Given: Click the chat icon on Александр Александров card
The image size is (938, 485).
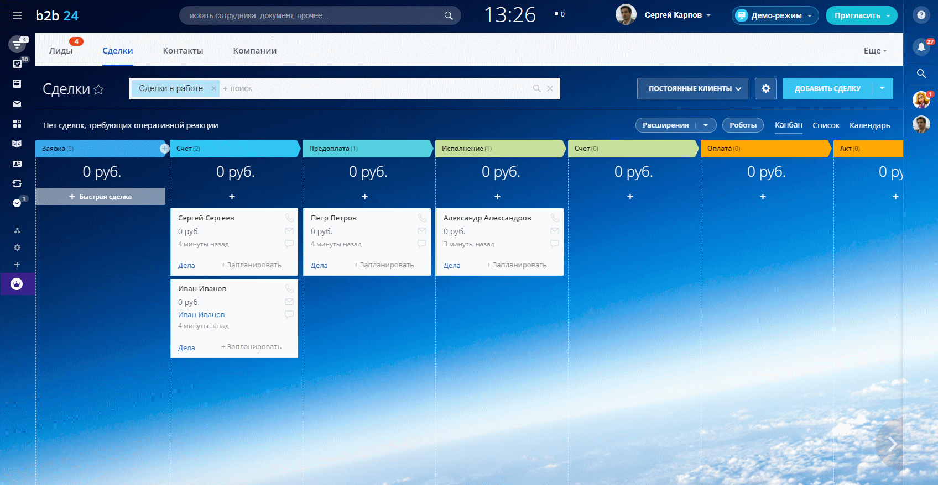Looking at the screenshot, I should [x=555, y=244].
